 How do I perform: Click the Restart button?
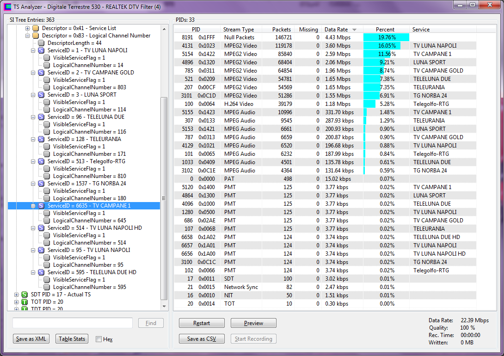click(202, 323)
